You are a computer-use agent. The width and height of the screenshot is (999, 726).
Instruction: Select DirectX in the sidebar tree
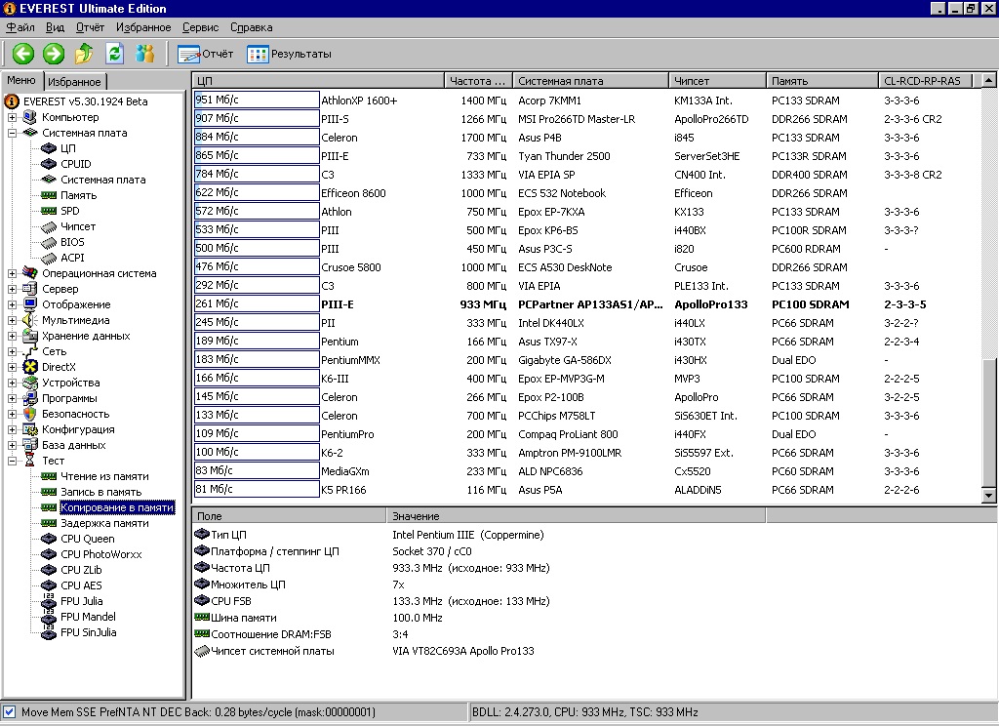[x=58, y=367]
